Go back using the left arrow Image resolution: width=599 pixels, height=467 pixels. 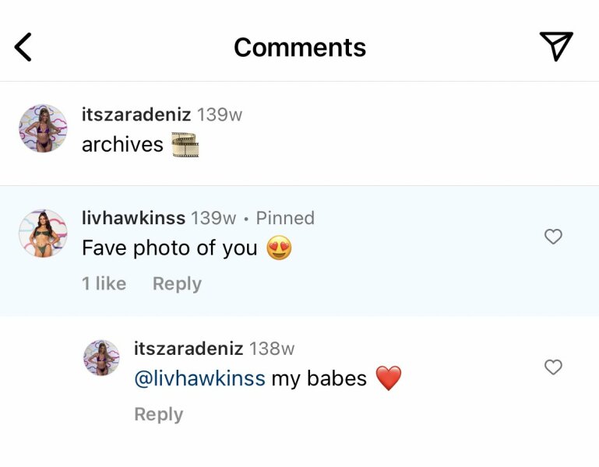(23, 47)
